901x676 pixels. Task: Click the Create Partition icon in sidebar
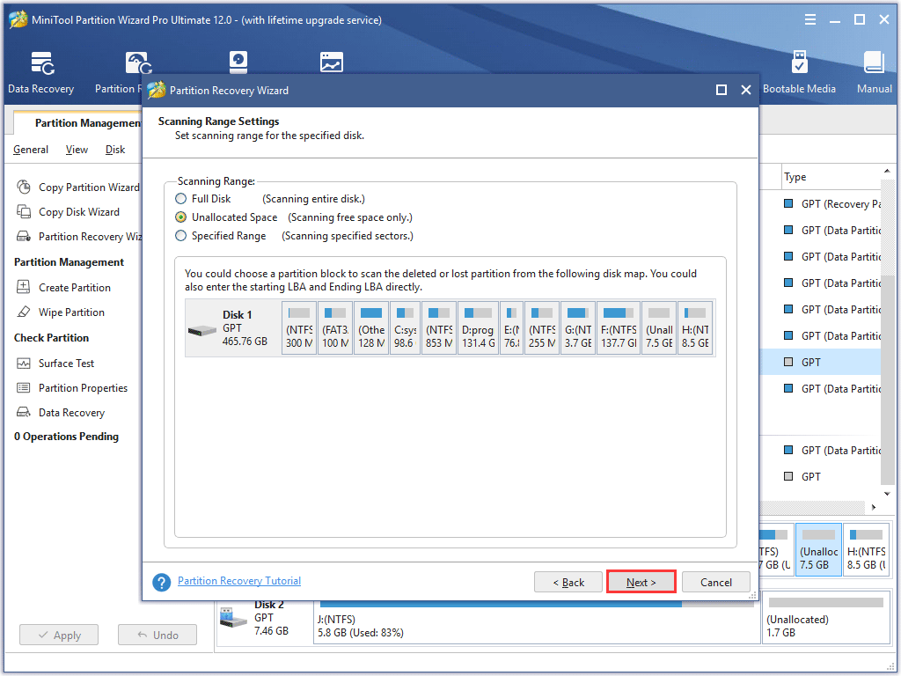(24, 287)
